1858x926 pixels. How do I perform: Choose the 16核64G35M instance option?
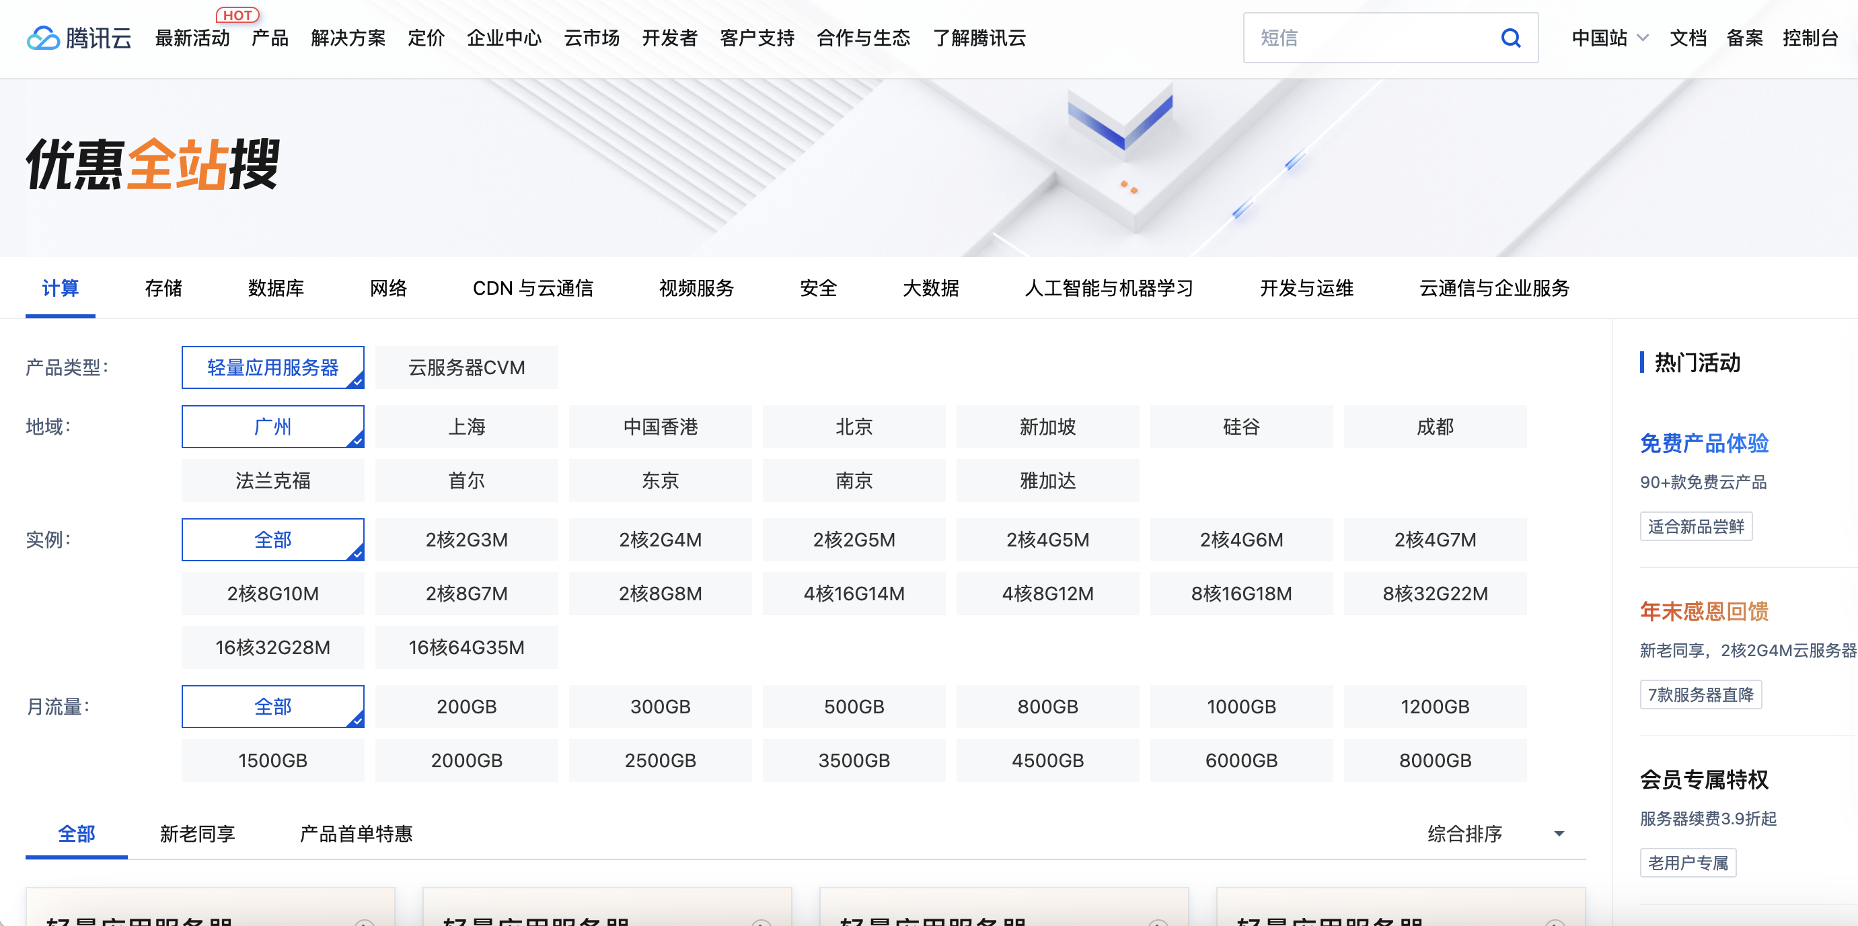click(x=467, y=647)
